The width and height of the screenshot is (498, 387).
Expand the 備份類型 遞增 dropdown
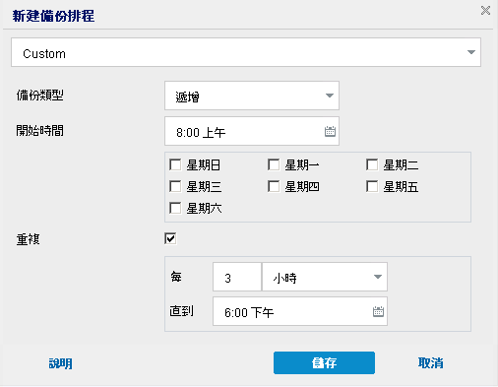[x=252, y=96]
